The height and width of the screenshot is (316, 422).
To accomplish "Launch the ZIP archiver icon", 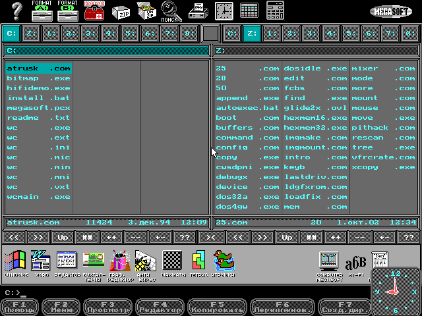I will coord(121,11).
